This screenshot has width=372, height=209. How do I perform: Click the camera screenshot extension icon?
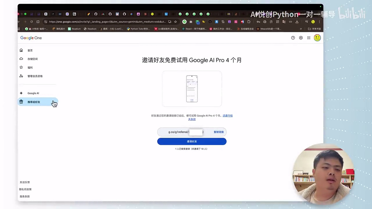191,22
